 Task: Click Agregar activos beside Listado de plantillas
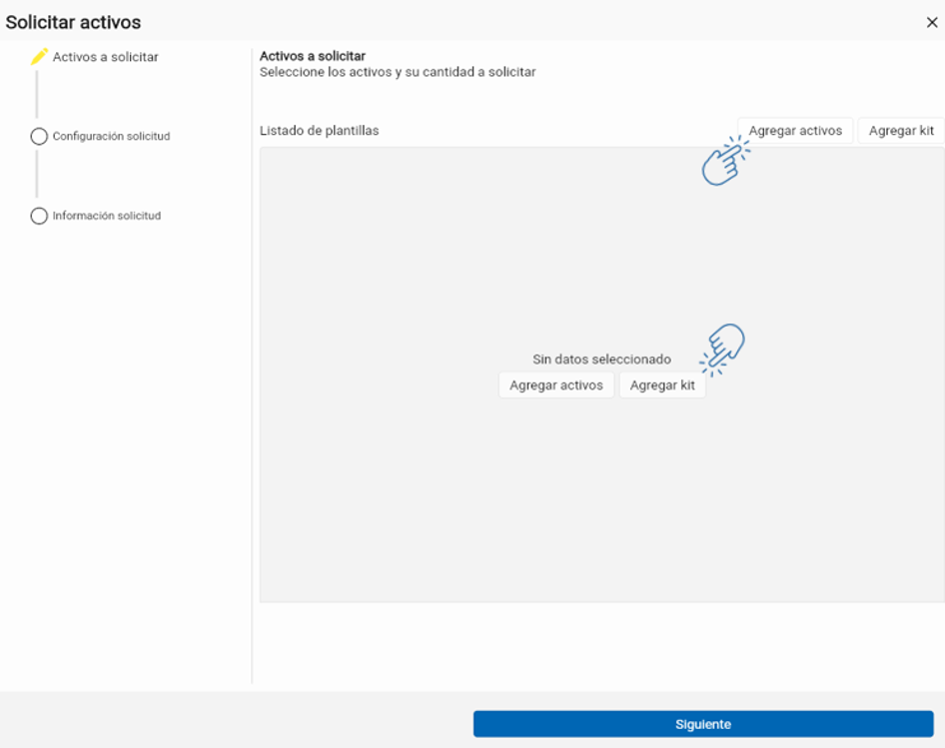[795, 130]
